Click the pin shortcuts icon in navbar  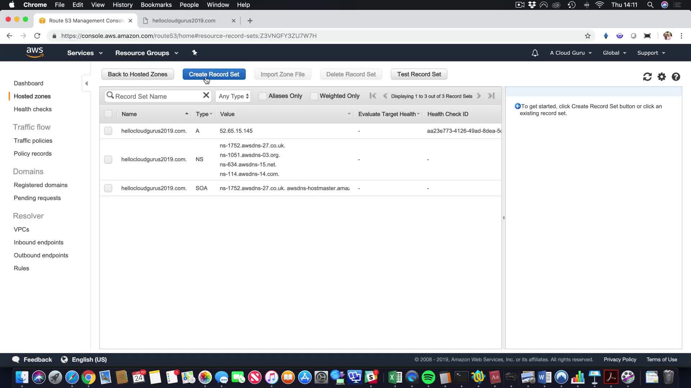(x=195, y=53)
